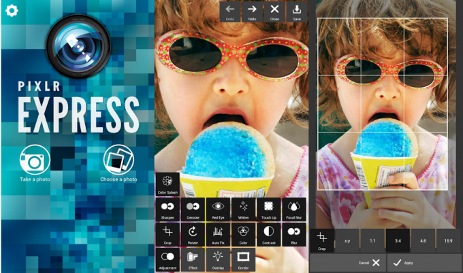
Task: Select the Sharpen tool
Action: pyautogui.click(x=167, y=209)
